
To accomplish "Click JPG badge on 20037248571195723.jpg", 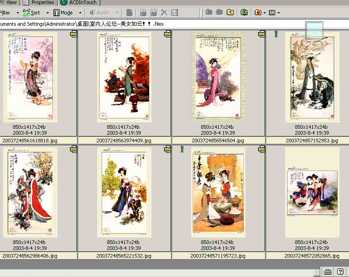I will tap(262, 149).
